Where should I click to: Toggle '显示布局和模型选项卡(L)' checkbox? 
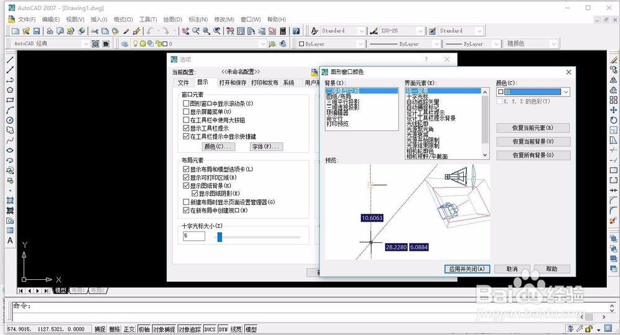[x=186, y=169]
